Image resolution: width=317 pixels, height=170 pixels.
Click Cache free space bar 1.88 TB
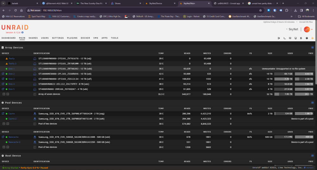pyautogui.click(x=304, y=114)
